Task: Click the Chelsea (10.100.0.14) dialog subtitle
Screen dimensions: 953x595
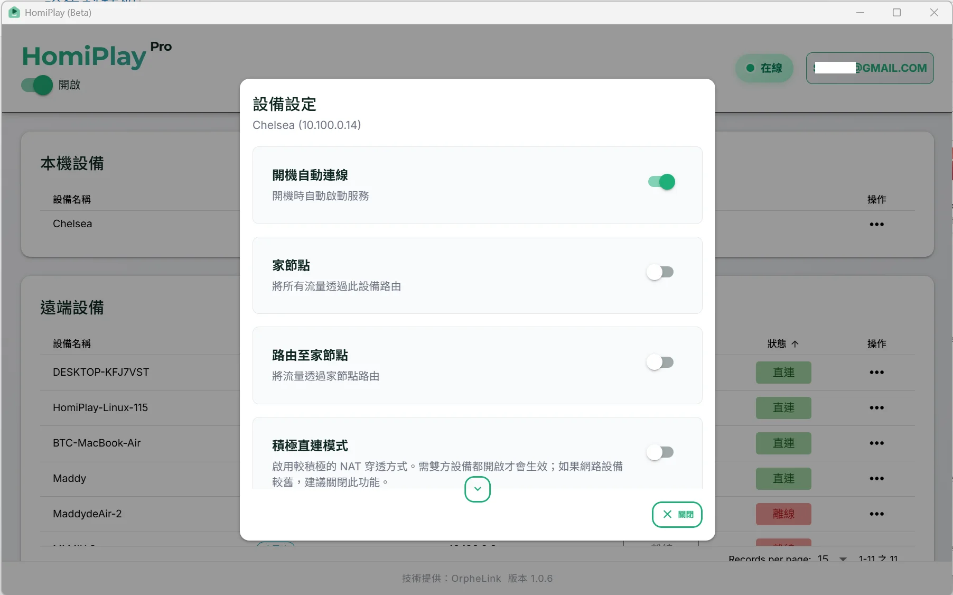Action: pos(307,125)
